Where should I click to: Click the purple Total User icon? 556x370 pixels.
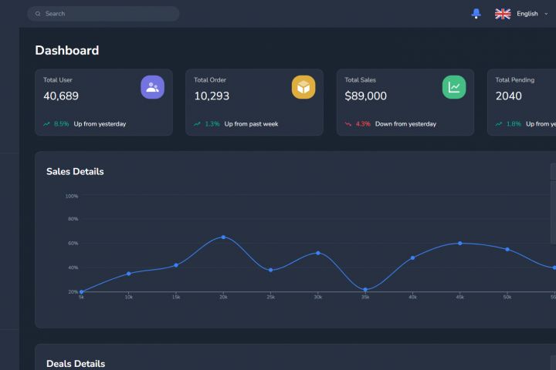152,87
